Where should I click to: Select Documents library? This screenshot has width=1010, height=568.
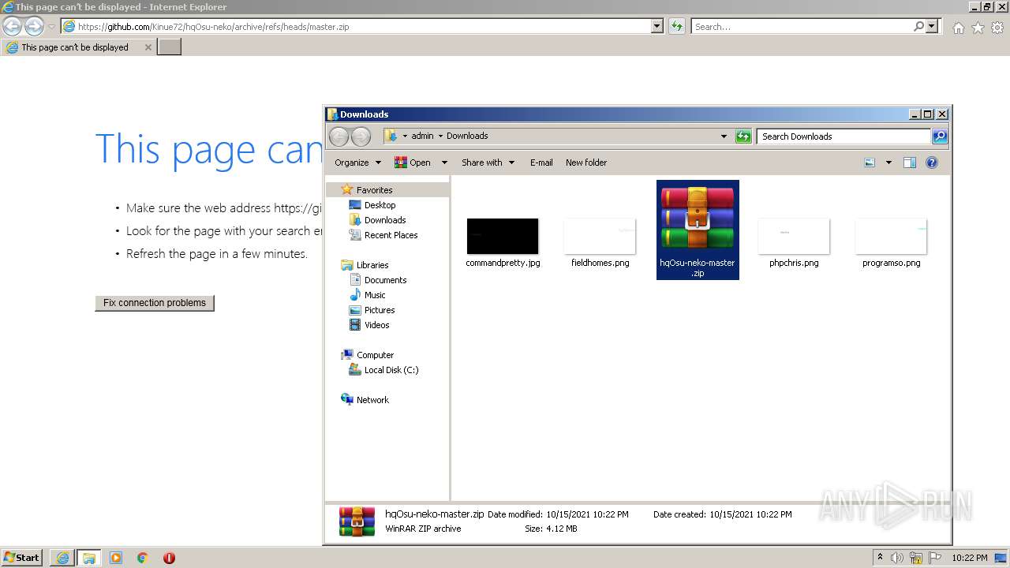tap(385, 280)
